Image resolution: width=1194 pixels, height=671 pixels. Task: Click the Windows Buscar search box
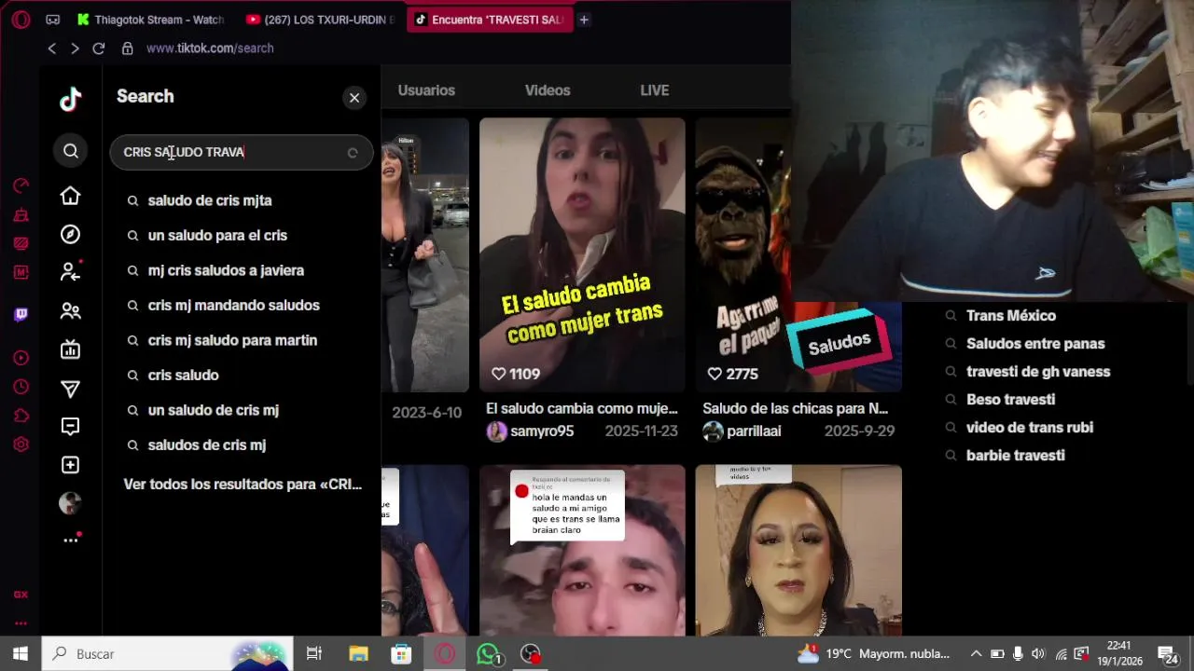[x=168, y=654]
